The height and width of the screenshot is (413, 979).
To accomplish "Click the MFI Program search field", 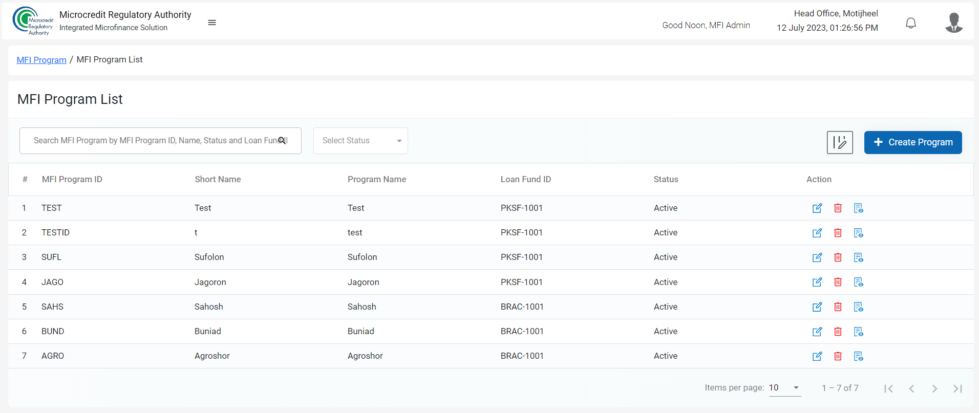I will (160, 141).
